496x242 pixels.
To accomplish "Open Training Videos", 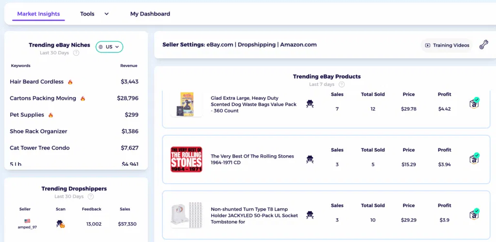I will pos(447,45).
